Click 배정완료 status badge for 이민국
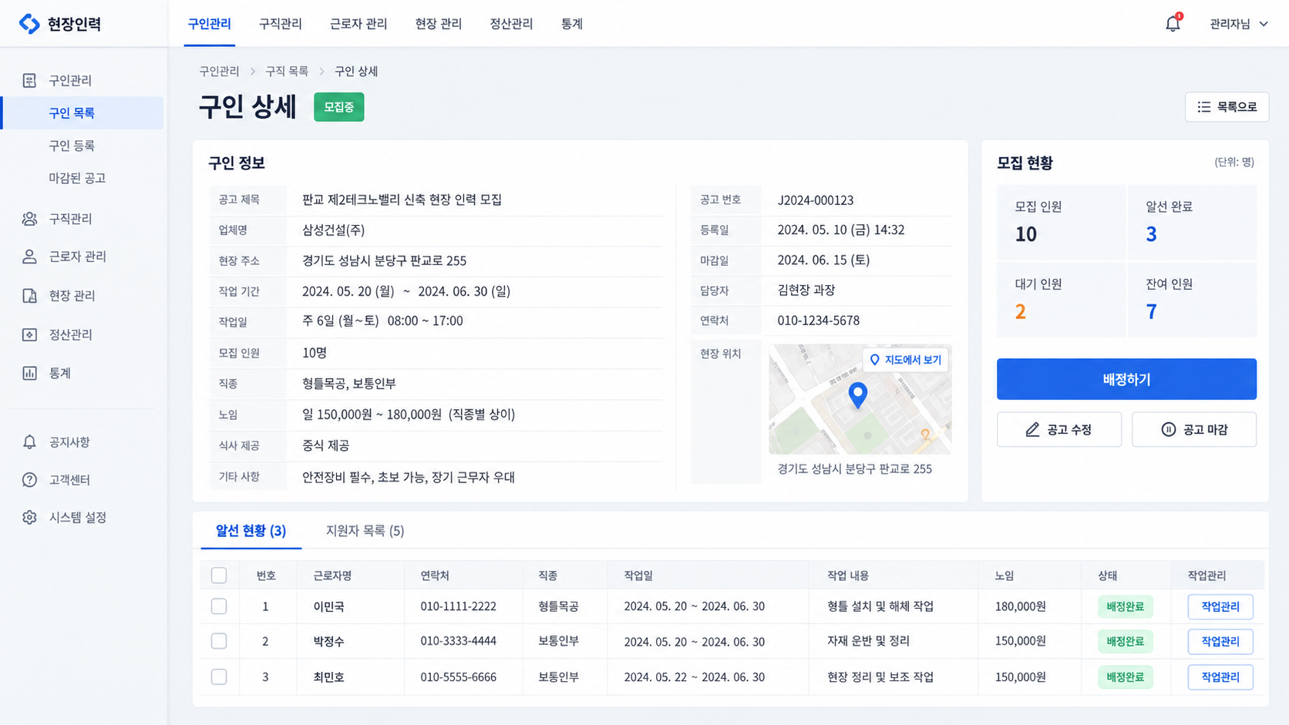The height and width of the screenshot is (725, 1289). [1126, 606]
